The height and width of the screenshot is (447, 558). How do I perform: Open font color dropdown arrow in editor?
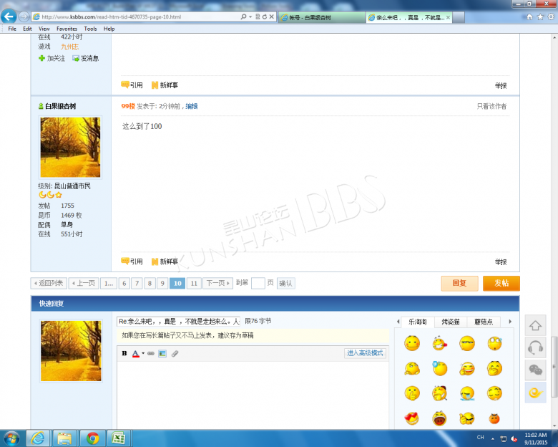click(142, 353)
